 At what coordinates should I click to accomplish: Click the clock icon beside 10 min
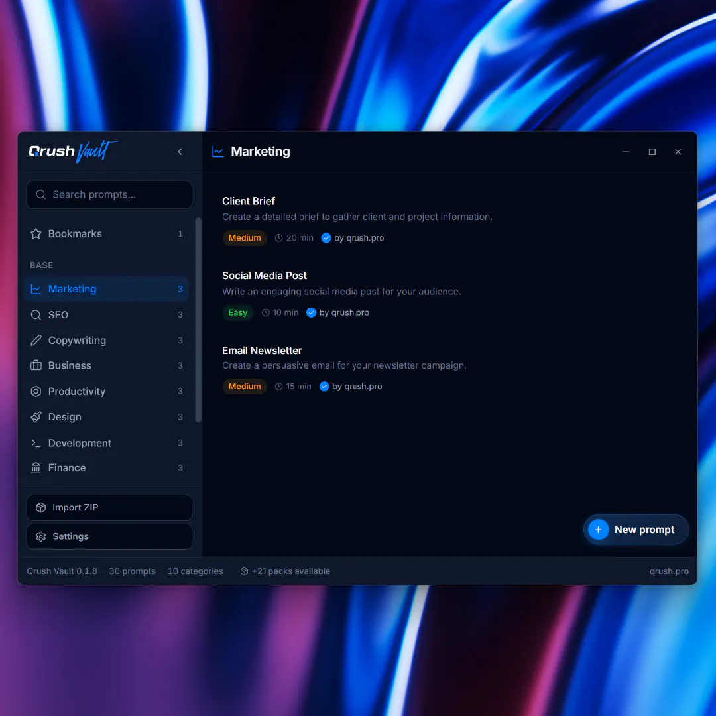coord(265,312)
